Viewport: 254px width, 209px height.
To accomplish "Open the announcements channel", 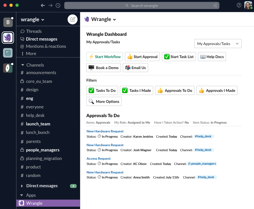I will 41,73.
